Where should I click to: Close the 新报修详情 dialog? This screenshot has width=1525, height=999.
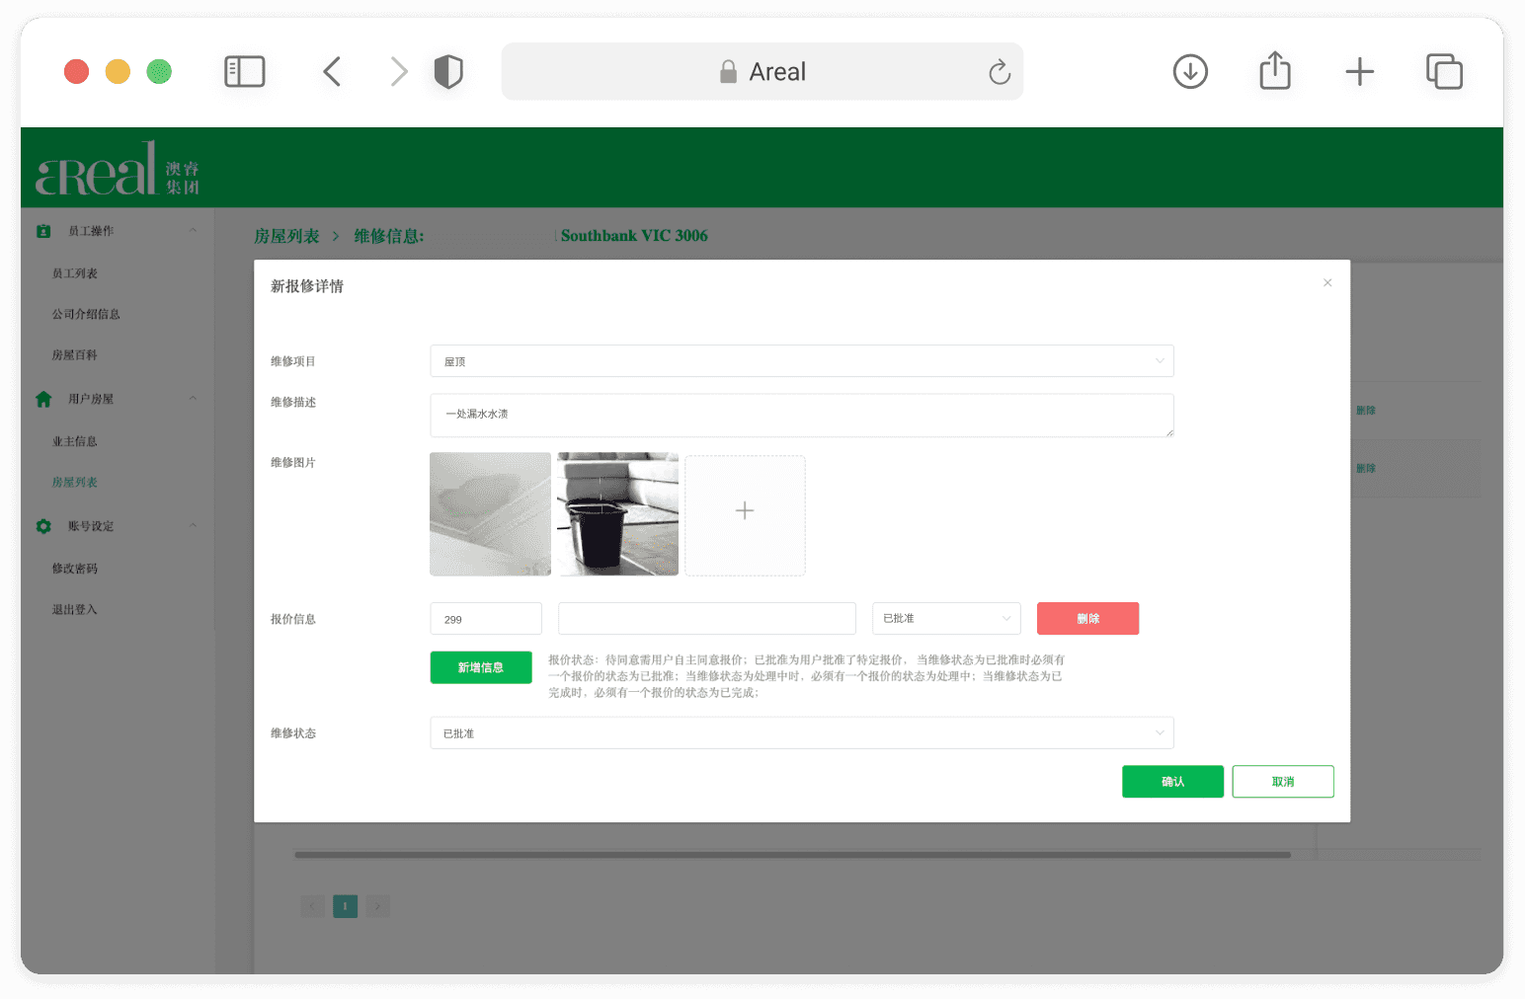1327,283
